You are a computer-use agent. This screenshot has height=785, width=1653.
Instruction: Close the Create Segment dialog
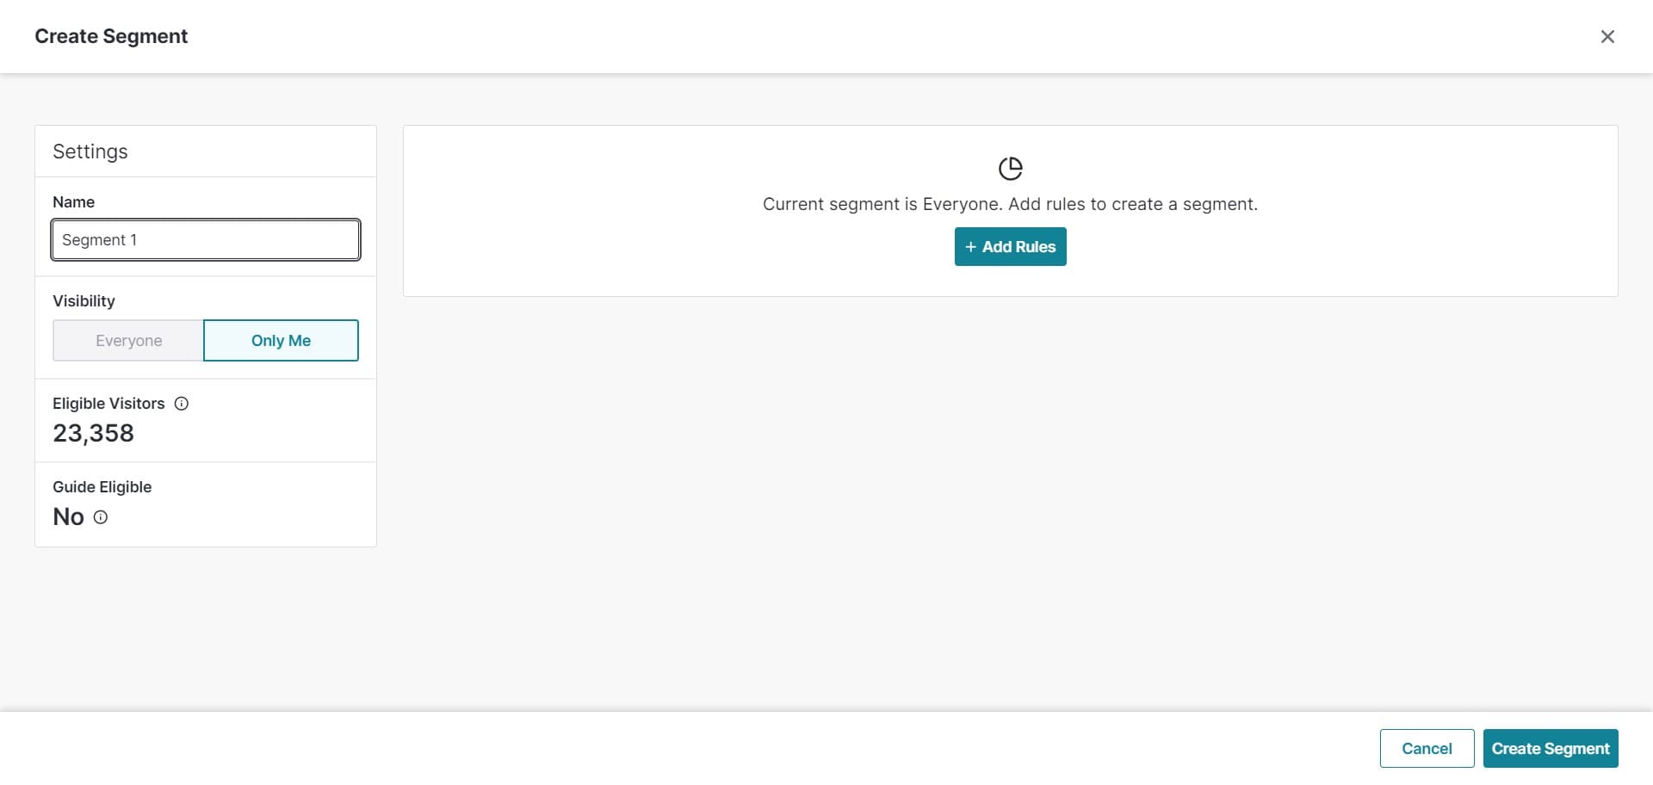1607,36
